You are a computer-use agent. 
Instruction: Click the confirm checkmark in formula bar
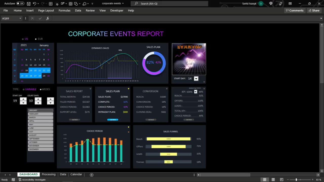(40, 18)
